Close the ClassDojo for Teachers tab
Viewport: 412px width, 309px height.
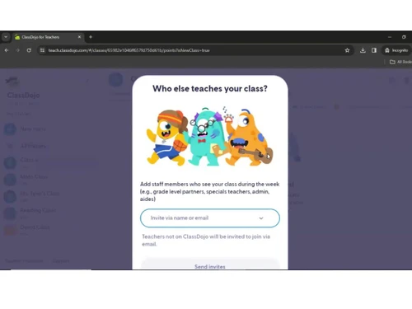coord(79,37)
